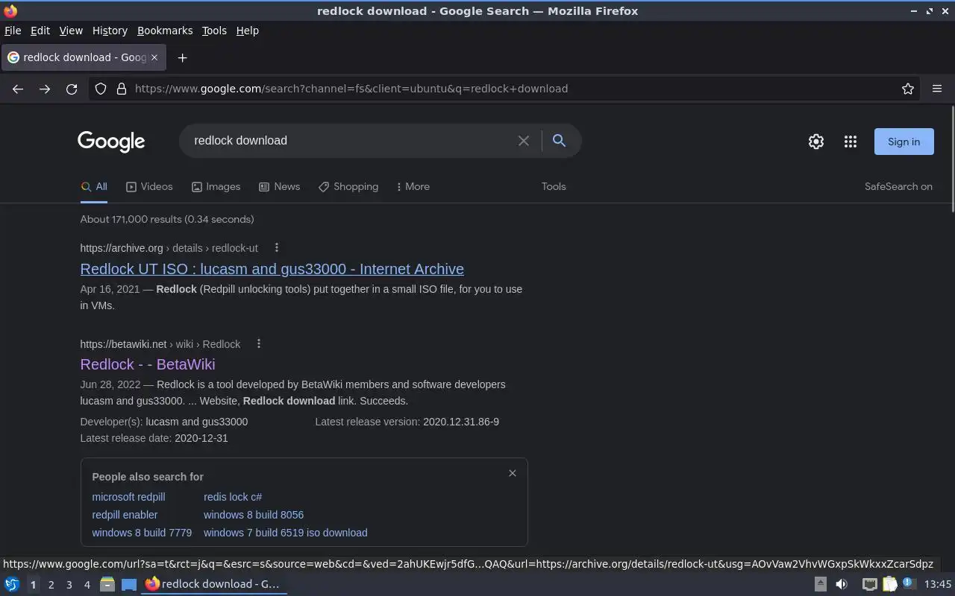The image size is (955, 596).
Task: Dismiss the People also search for box
Action: coord(513,473)
